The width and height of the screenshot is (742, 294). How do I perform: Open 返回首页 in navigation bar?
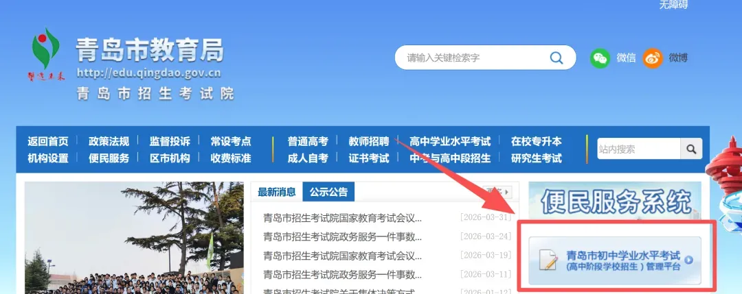(x=48, y=141)
